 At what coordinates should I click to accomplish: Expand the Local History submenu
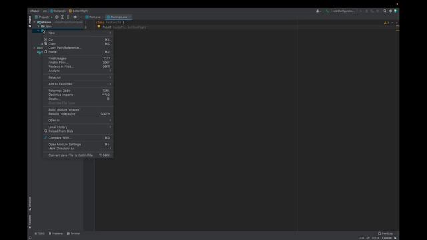tap(78, 127)
